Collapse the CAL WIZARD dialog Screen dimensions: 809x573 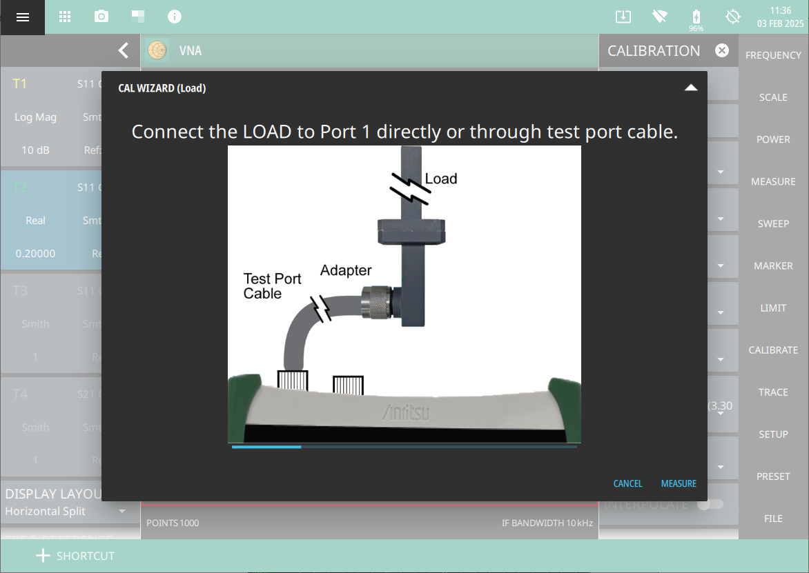690,88
